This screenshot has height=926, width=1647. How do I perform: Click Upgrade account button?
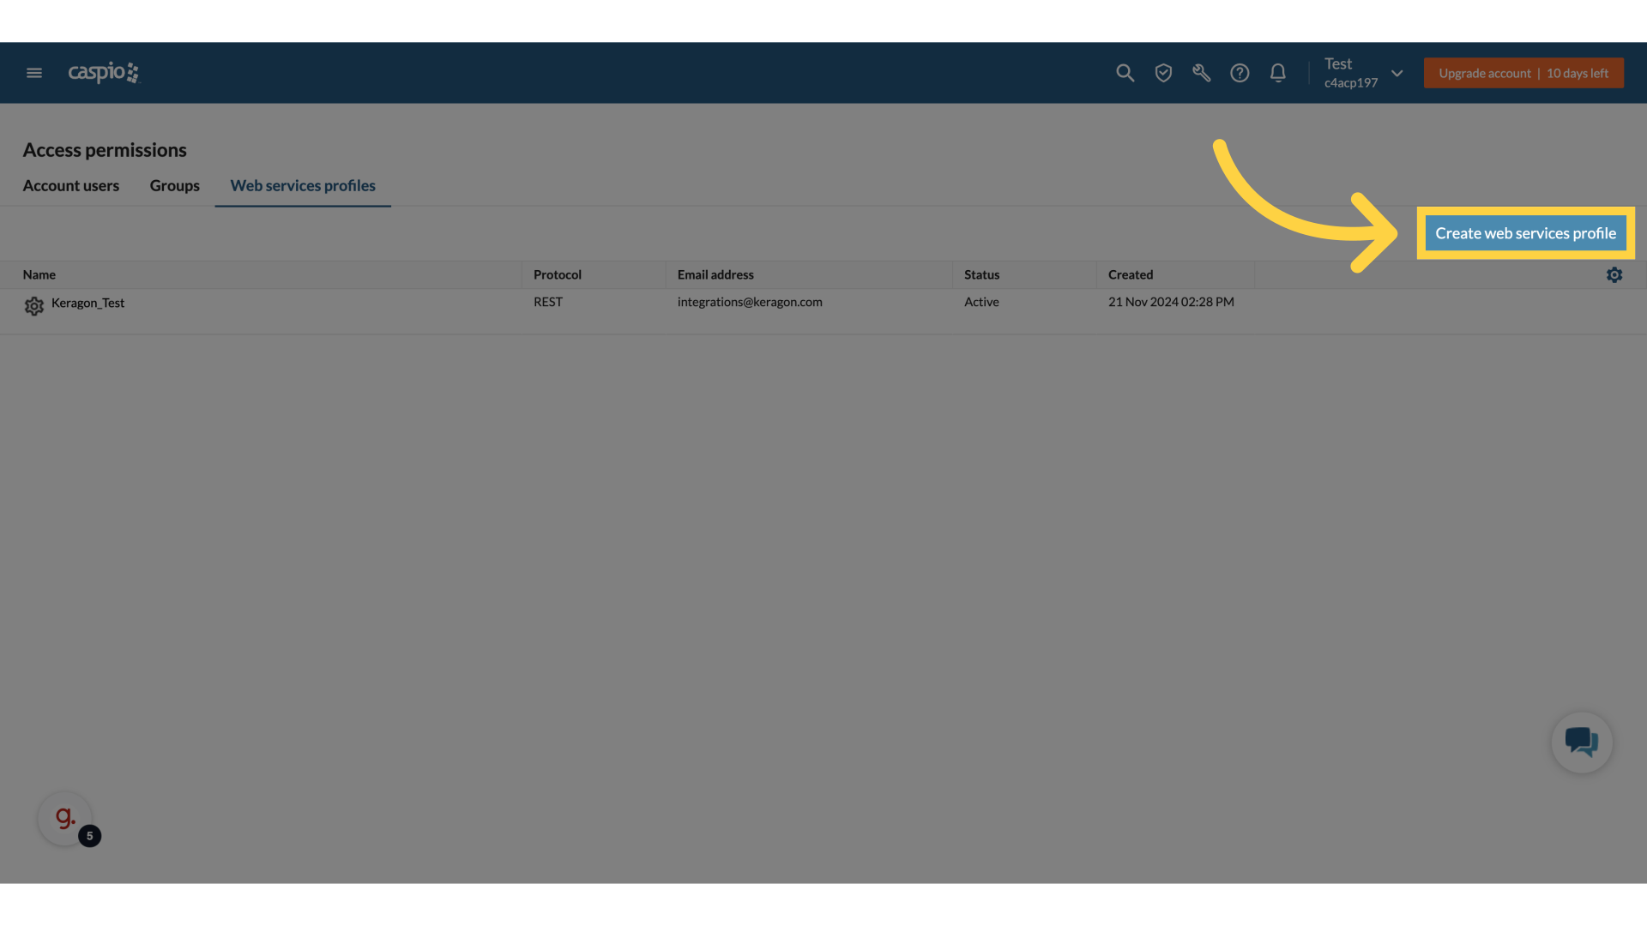1523,73
